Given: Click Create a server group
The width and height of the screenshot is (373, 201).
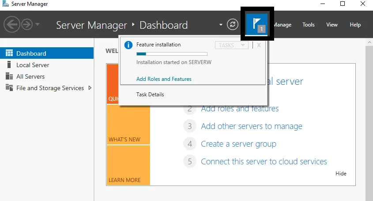Looking at the screenshot, I should pyautogui.click(x=238, y=144).
